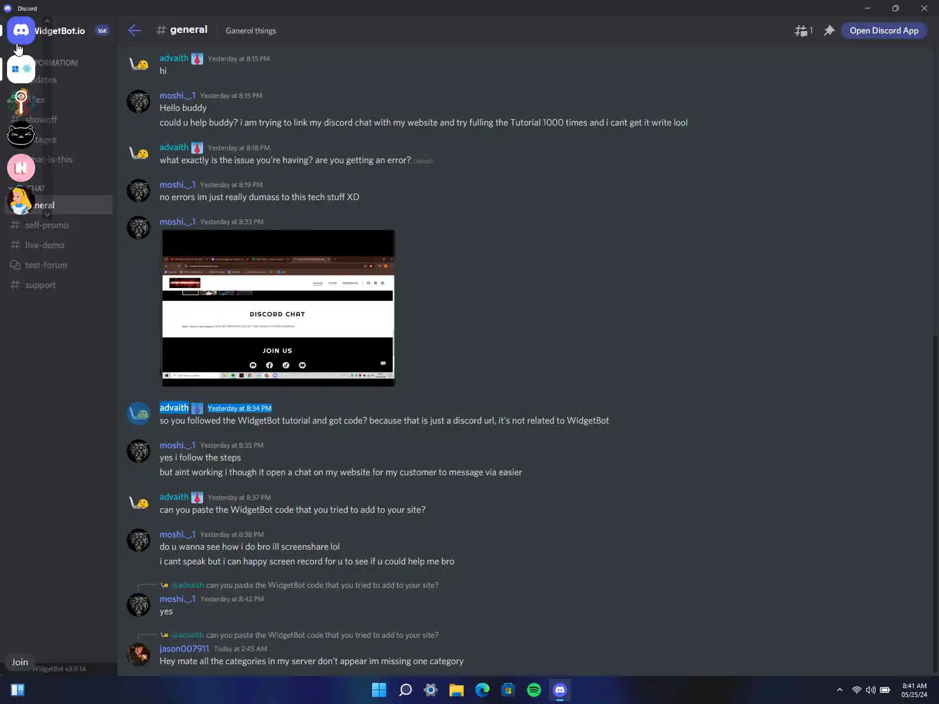Open the pink H server icon

tap(21, 168)
